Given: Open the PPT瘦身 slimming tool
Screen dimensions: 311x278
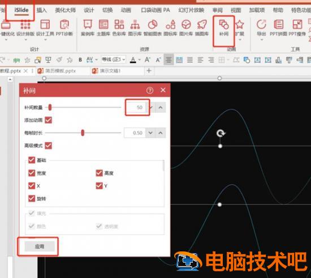Looking at the screenshot, I should 297,28.
